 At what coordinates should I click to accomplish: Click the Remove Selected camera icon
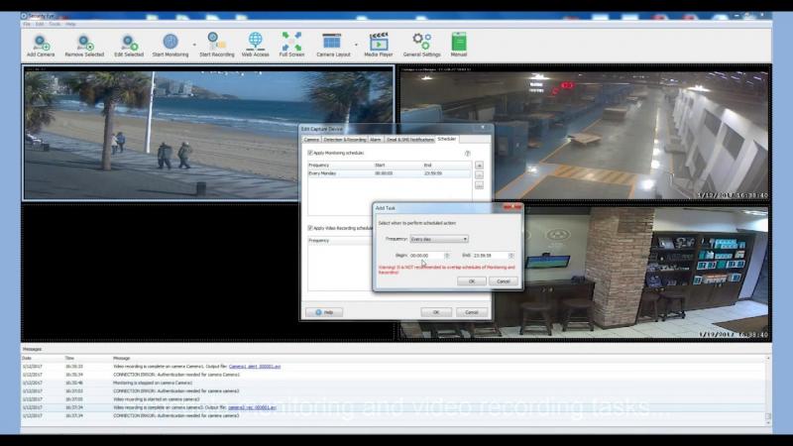[84, 45]
